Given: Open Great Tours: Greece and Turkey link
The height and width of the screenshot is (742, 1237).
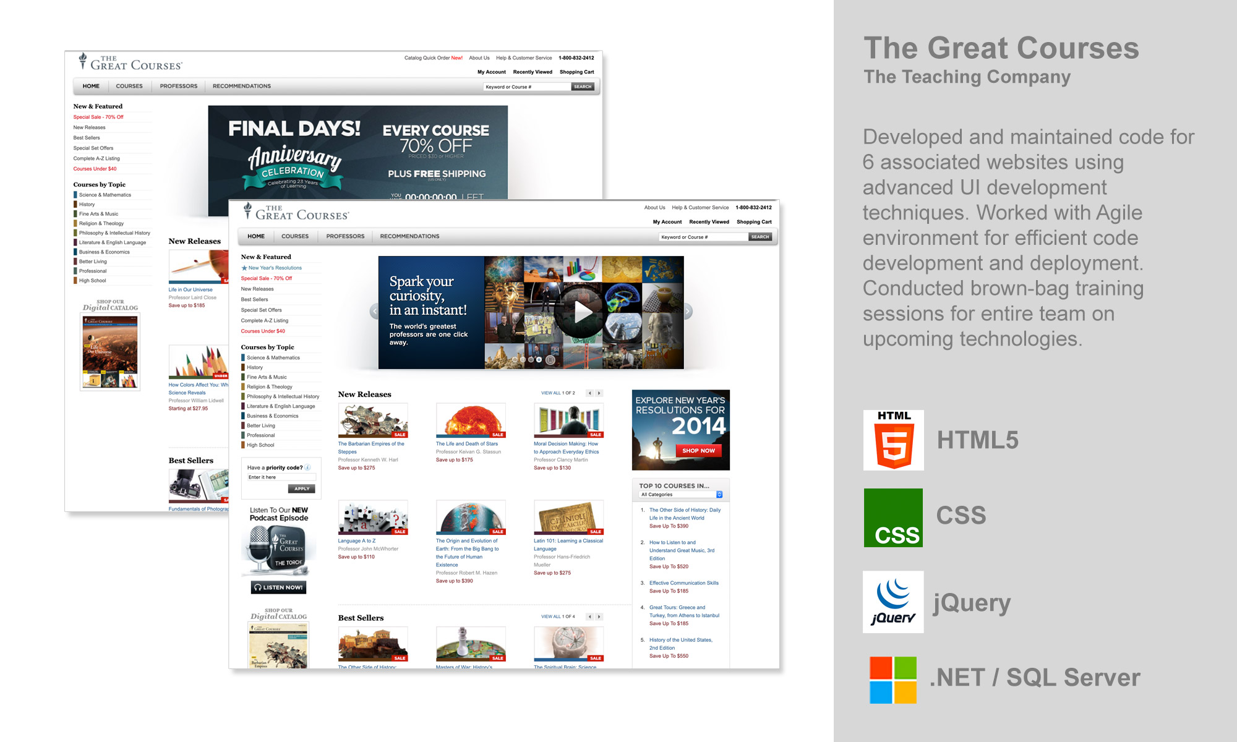Looking at the screenshot, I should pyautogui.click(x=684, y=612).
